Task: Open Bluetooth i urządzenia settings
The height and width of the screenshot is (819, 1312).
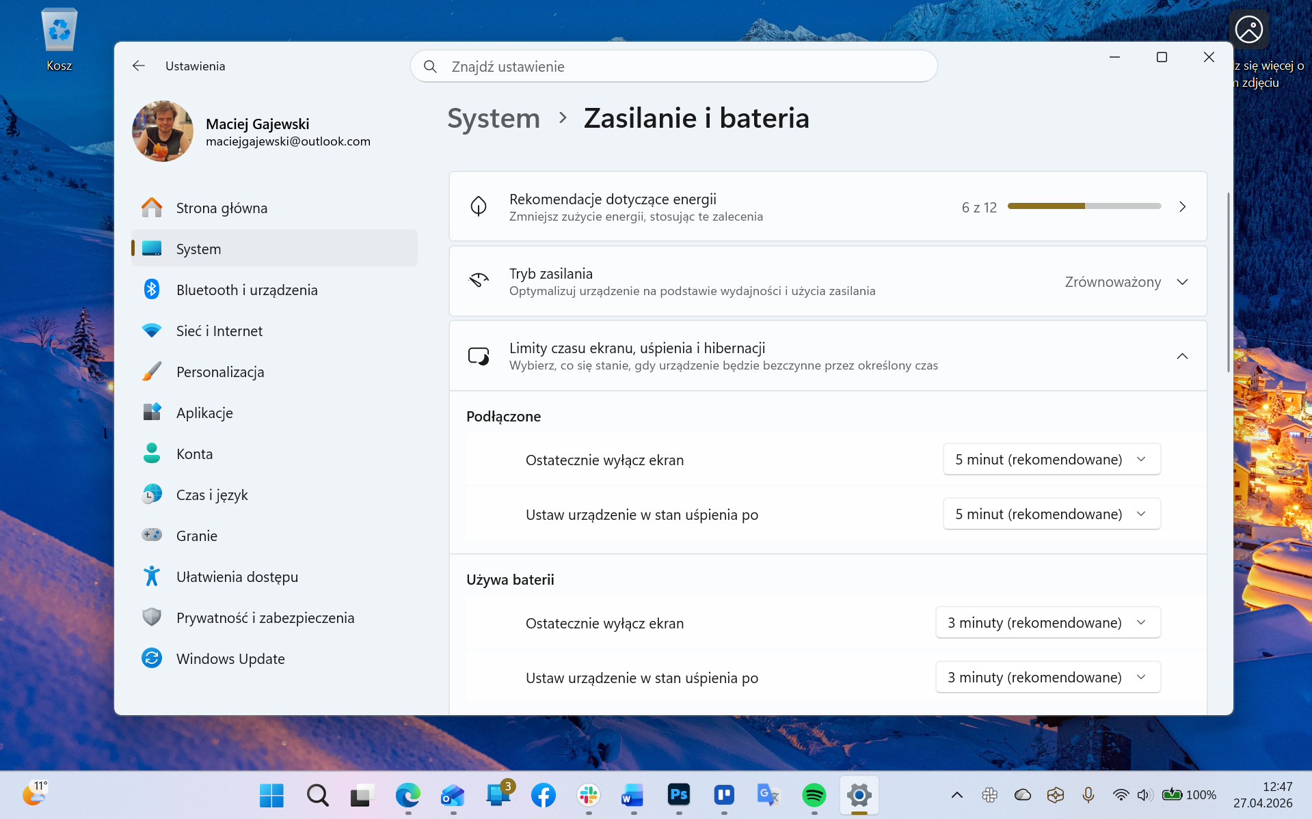Action: 246,290
